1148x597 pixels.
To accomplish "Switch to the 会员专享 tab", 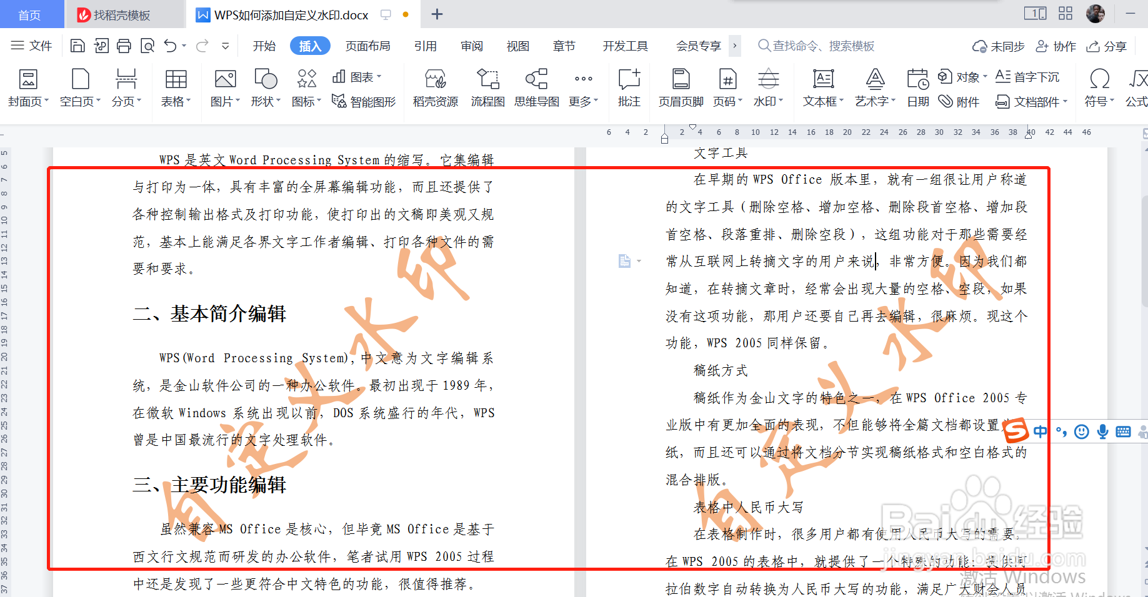I will click(x=699, y=46).
